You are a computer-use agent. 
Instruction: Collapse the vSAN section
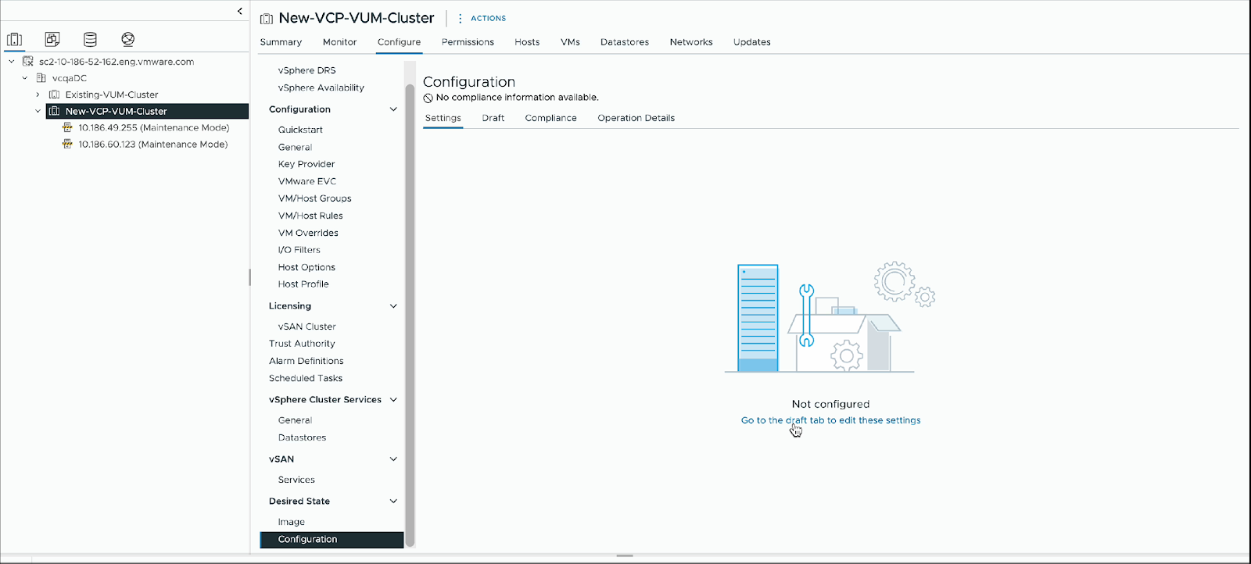pyautogui.click(x=393, y=459)
